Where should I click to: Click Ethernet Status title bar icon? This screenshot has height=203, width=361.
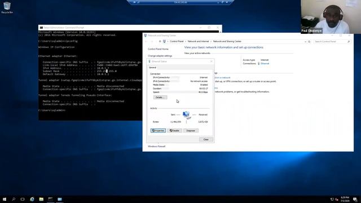coord(149,61)
